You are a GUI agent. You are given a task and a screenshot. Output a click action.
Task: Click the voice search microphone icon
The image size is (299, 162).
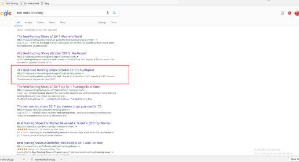108,13
